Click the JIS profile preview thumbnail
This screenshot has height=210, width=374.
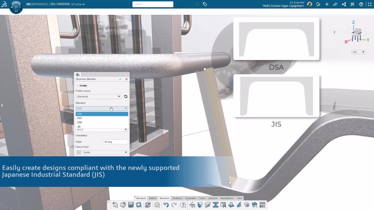[x=276, y=96]
